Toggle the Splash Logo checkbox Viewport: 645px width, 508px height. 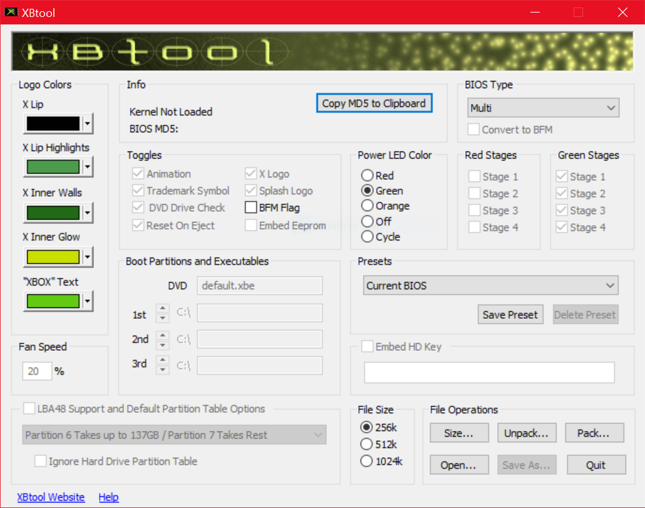[x=250, y=190]
